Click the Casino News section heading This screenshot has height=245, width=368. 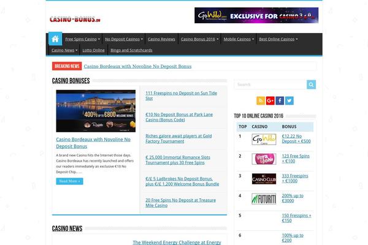(67, 228)
